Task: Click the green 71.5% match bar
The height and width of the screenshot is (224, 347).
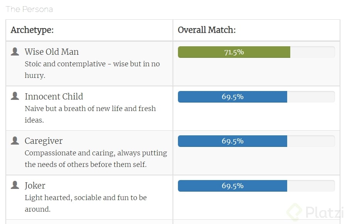Action: click(234, 52)
